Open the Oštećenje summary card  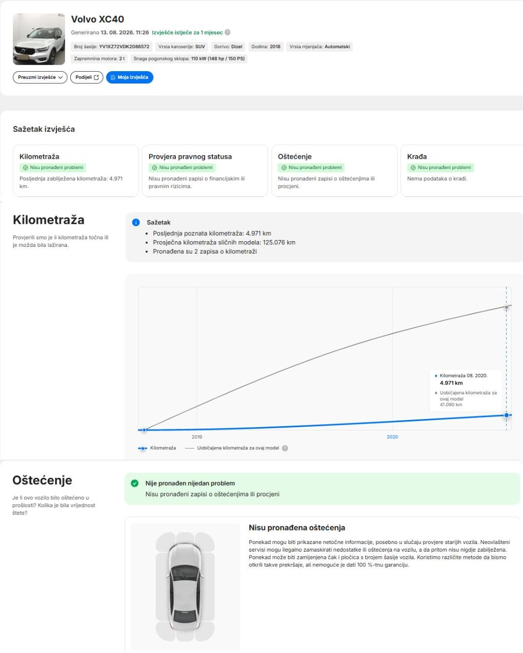coord(334,171)
